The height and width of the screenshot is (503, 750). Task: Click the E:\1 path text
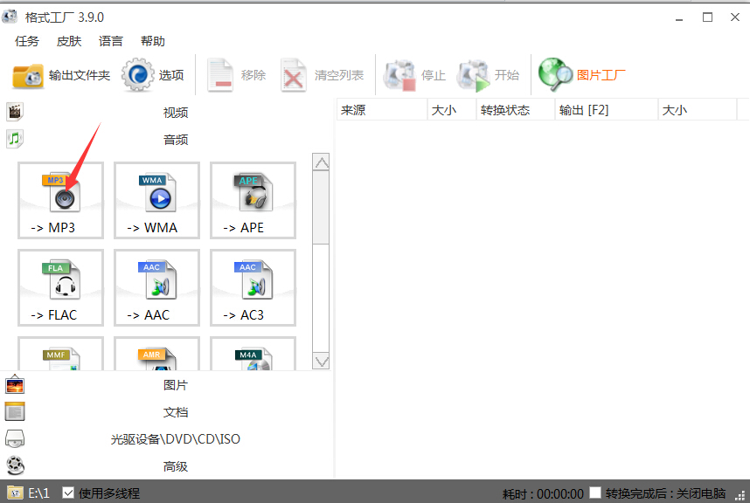38,493
